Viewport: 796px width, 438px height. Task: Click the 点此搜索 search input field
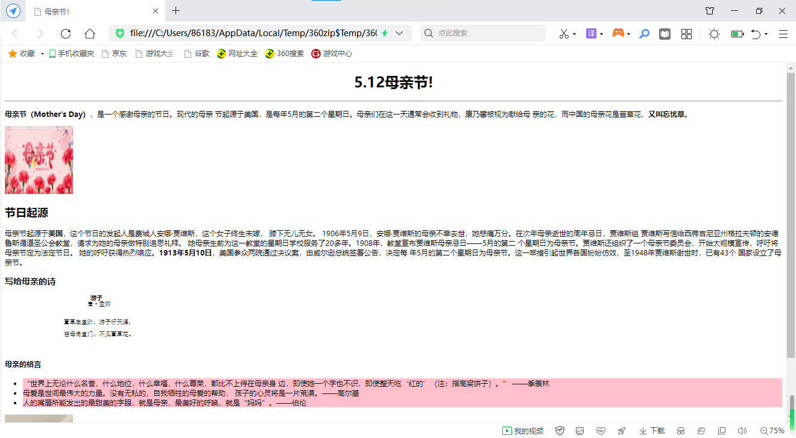488,33
